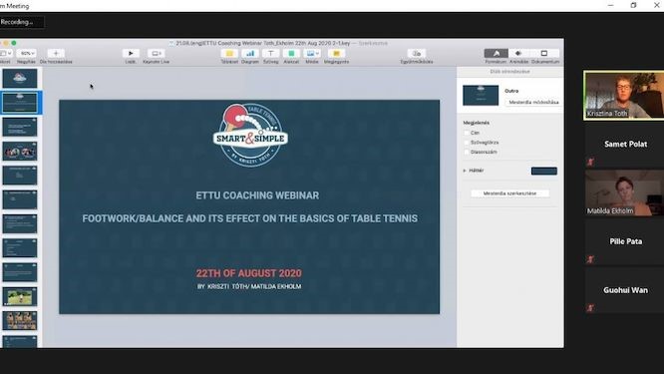This screenshot has width=664, height=374.
Task: Click the Outro master slide preview thumbnail
Action: point(481,96)
